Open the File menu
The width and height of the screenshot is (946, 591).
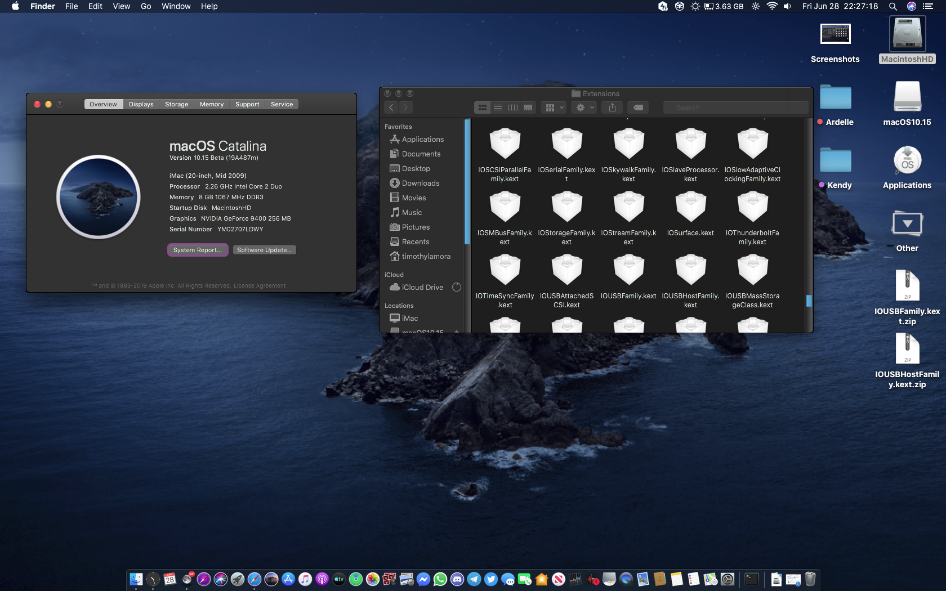point(72,6)
